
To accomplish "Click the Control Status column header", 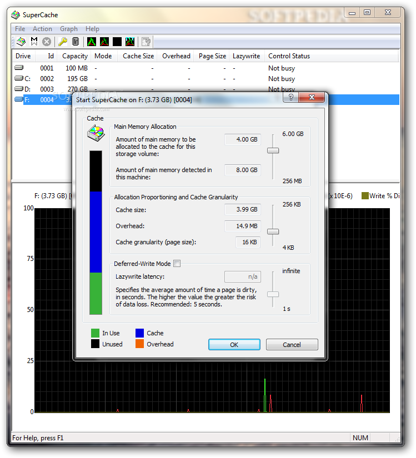I will (332, 56).
